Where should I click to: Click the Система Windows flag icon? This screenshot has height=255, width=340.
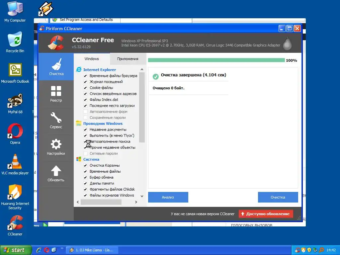coord(79,159)
